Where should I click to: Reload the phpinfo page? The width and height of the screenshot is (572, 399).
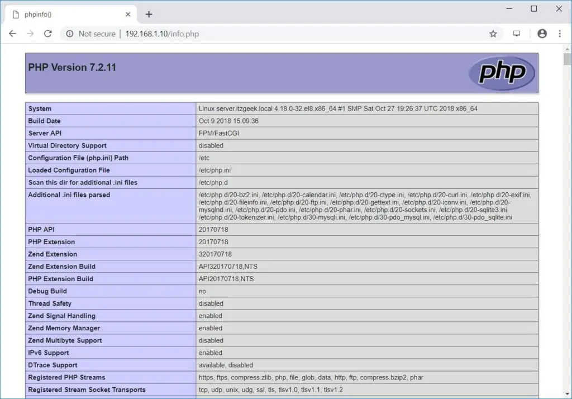click(x=48, y=34)
